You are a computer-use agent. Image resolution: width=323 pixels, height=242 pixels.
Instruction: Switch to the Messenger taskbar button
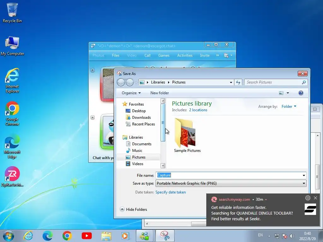pos(144,236)
